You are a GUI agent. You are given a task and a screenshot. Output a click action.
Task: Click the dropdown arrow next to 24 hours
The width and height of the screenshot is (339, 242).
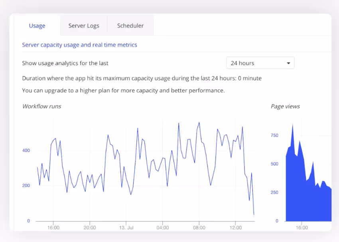(288, 63)
